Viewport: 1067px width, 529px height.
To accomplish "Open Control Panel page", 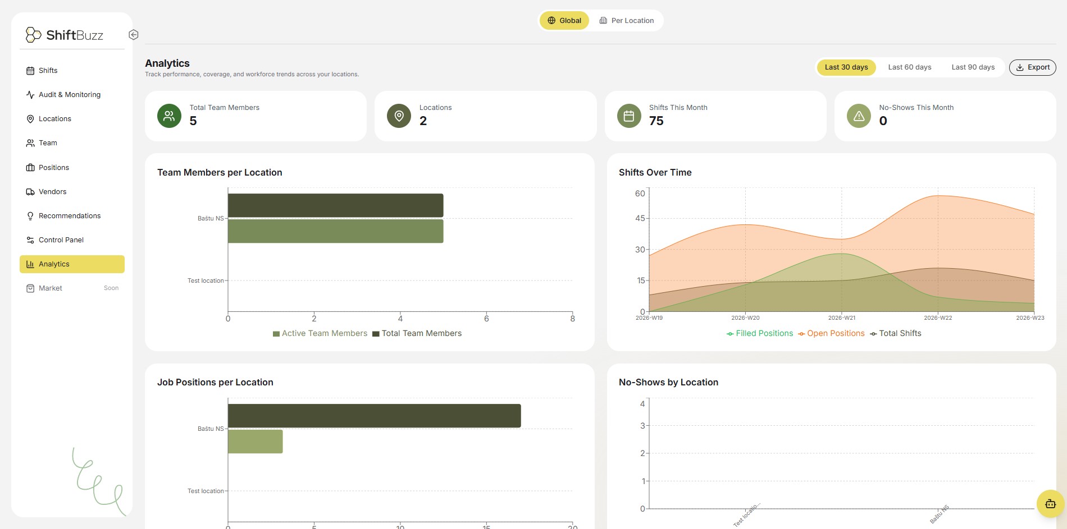I will 72,240.
